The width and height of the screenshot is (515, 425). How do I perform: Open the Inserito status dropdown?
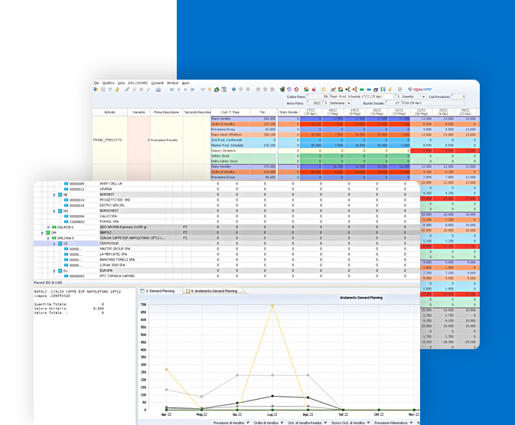[423, 96]
